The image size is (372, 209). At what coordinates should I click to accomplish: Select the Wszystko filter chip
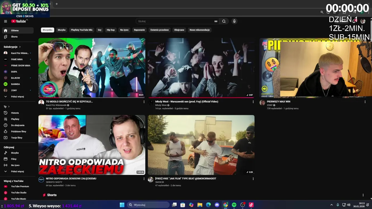47,30
